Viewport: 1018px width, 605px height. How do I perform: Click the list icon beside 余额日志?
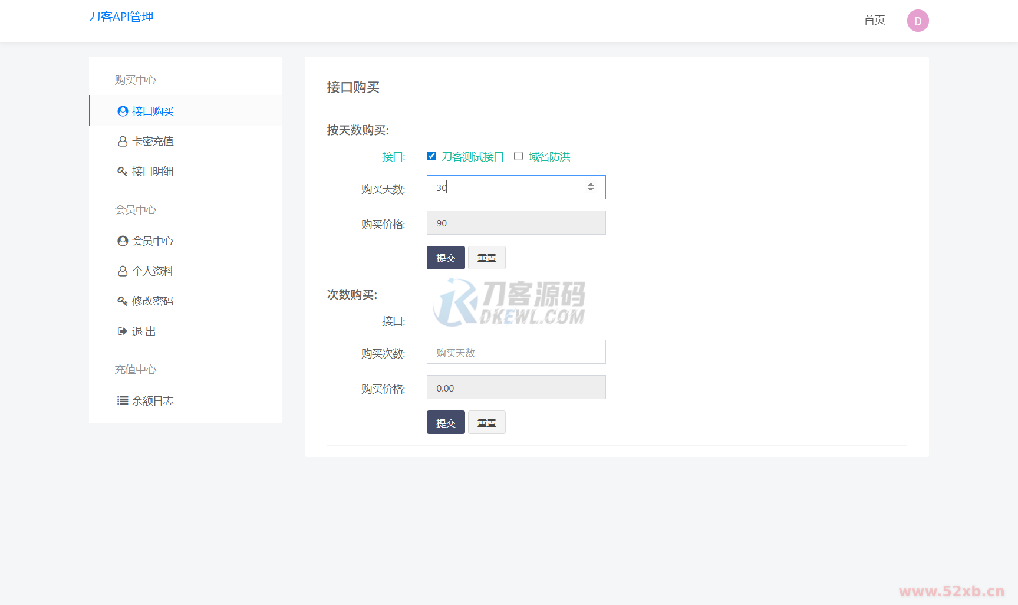tap(123, 401)
